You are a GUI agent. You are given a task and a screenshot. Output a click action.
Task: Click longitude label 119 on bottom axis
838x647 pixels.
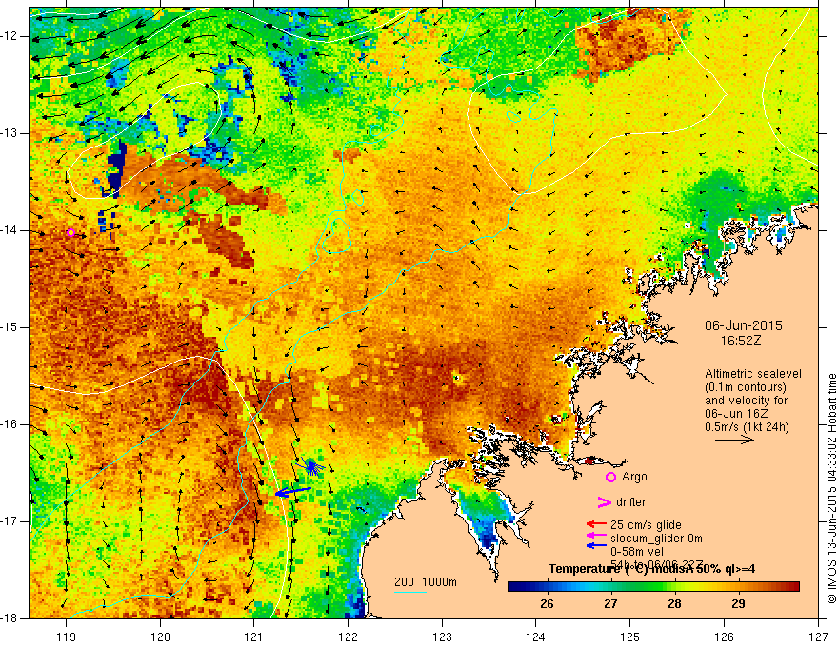(x=67, y=637)
